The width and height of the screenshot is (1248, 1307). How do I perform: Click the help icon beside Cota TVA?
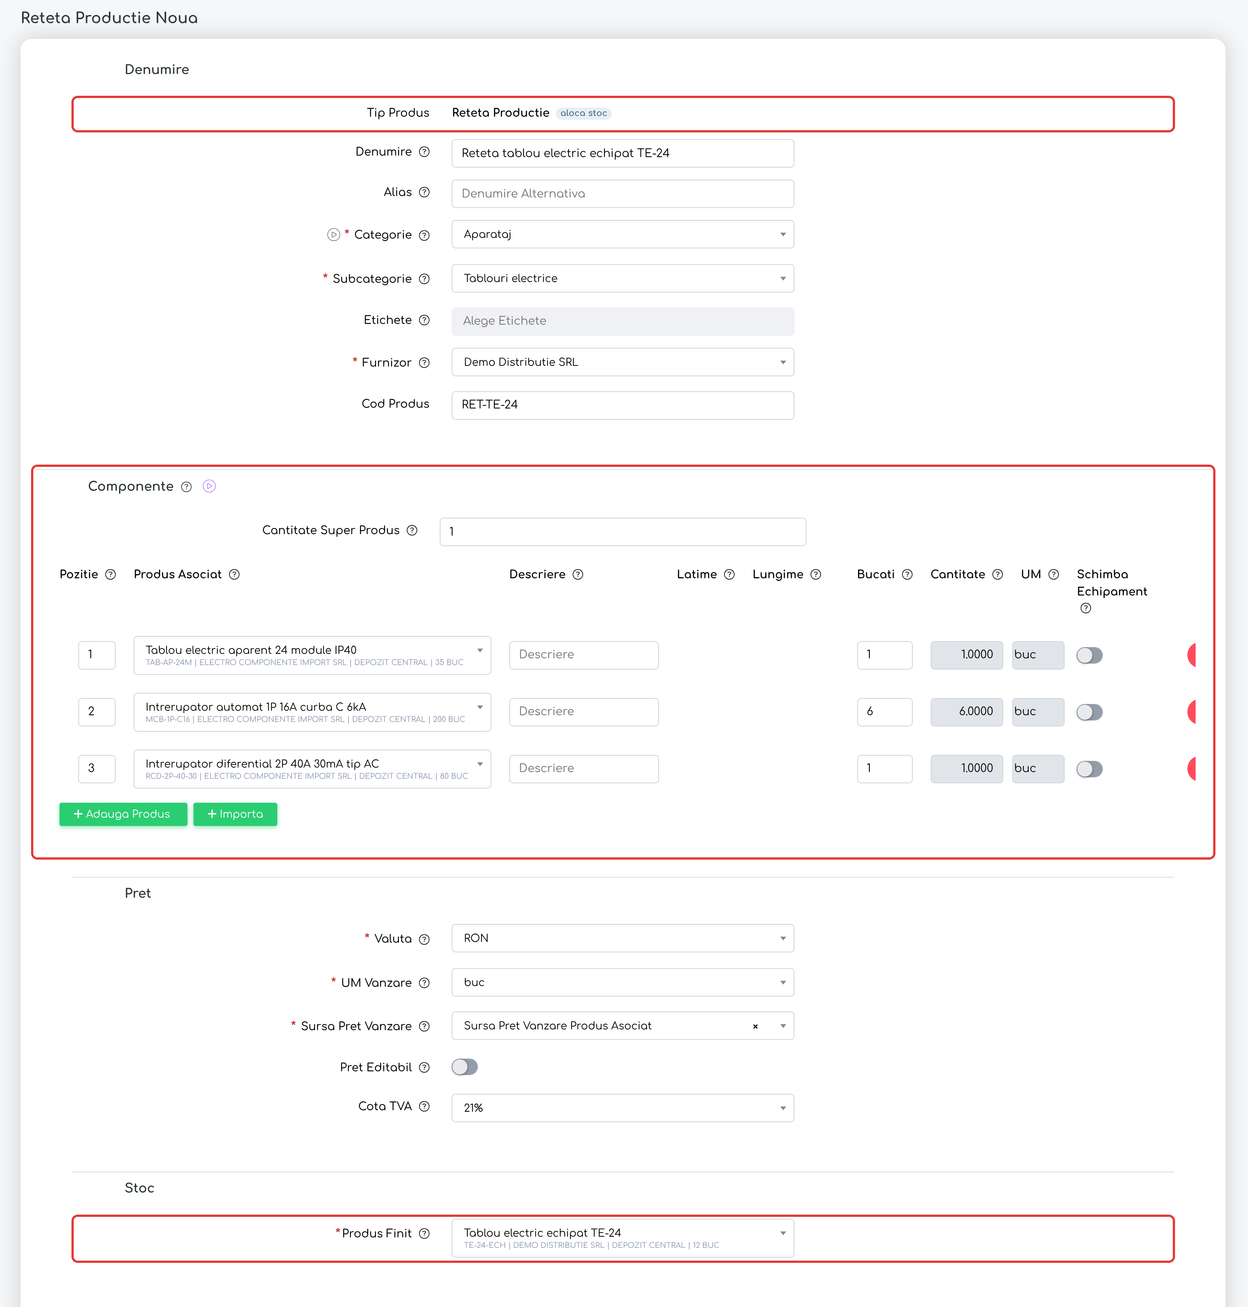click(x=424, y=1106)
